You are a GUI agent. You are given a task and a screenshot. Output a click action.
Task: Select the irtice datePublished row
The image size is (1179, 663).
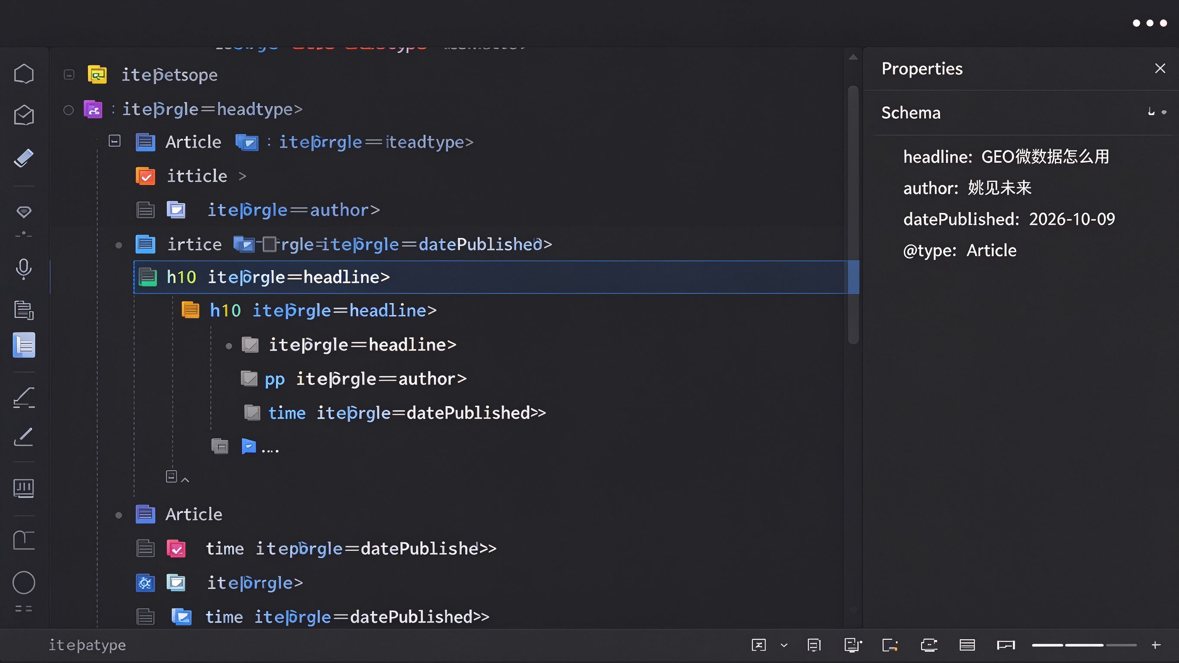343,244
